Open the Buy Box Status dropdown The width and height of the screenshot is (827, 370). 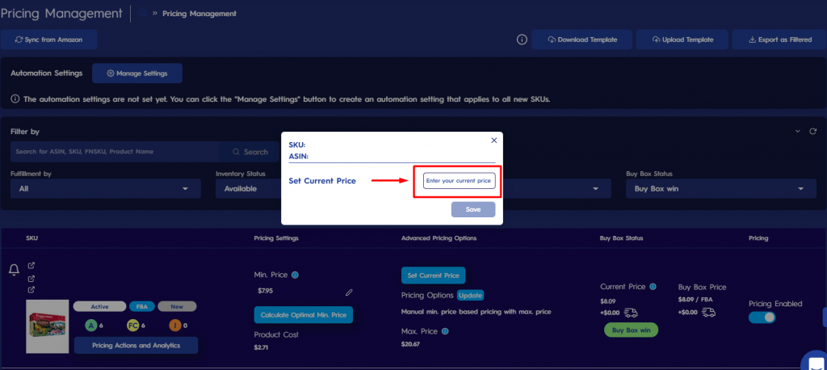pyautogui.click(x=721, y=188)
